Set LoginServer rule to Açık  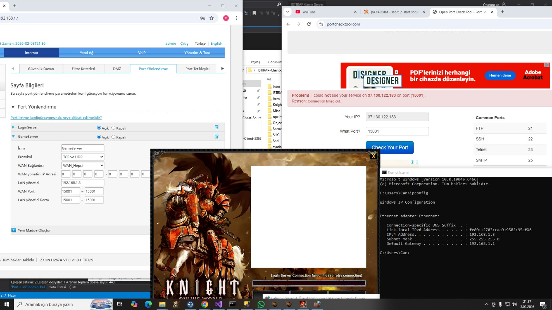point(99,127)
